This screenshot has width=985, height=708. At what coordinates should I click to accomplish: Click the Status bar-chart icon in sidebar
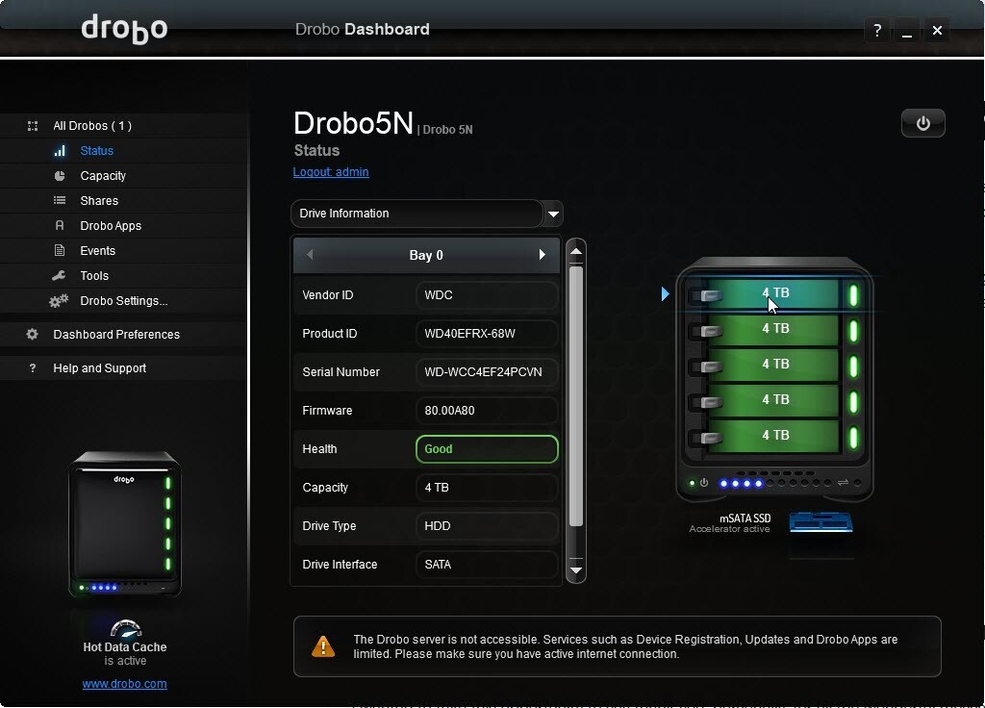pos(60,151)
